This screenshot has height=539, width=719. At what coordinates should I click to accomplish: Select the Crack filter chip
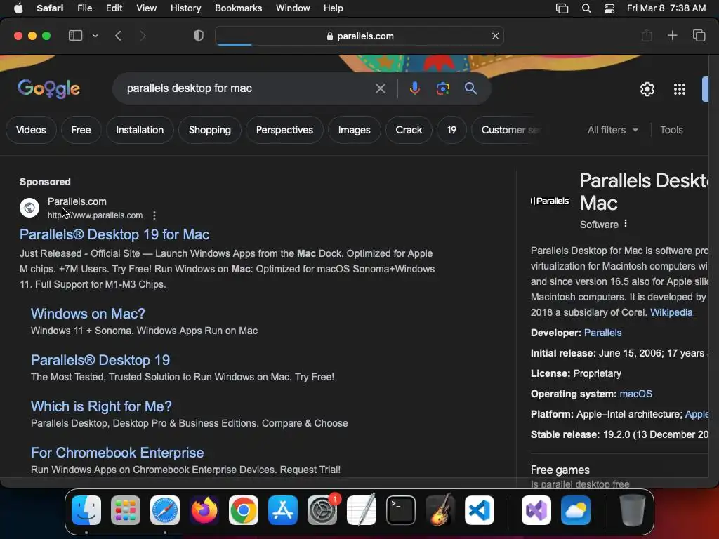pos(409,130)
